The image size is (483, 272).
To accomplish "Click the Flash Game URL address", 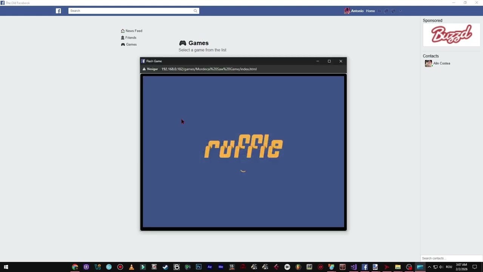I will tap(209, 69).
